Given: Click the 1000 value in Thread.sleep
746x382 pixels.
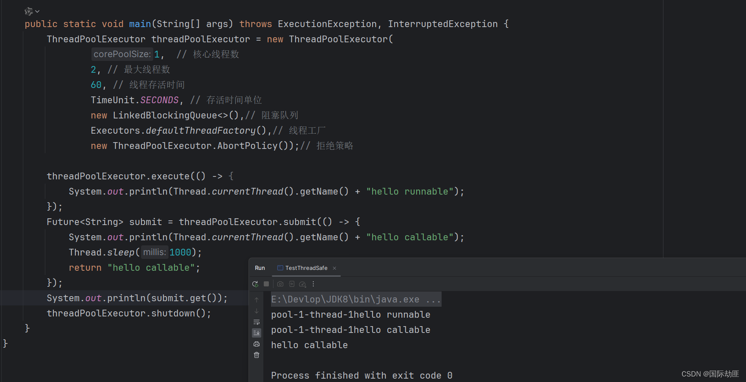Looking at the screenshot, I should (180, 253).
